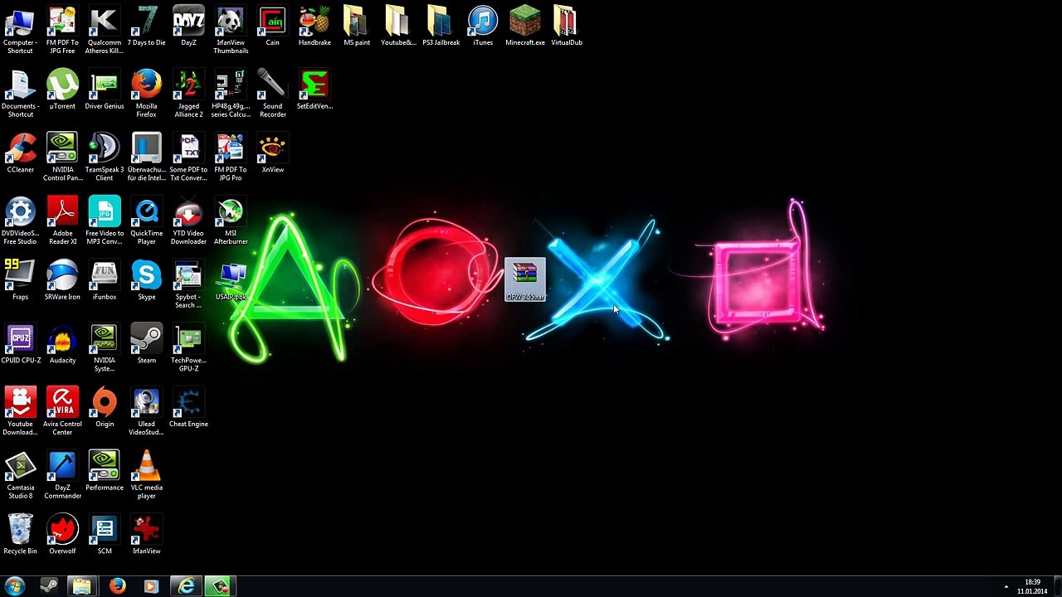Screen dimensions: 1062x597
Task: Select the CCleaner desktop icon
Action: pos(20,153)
